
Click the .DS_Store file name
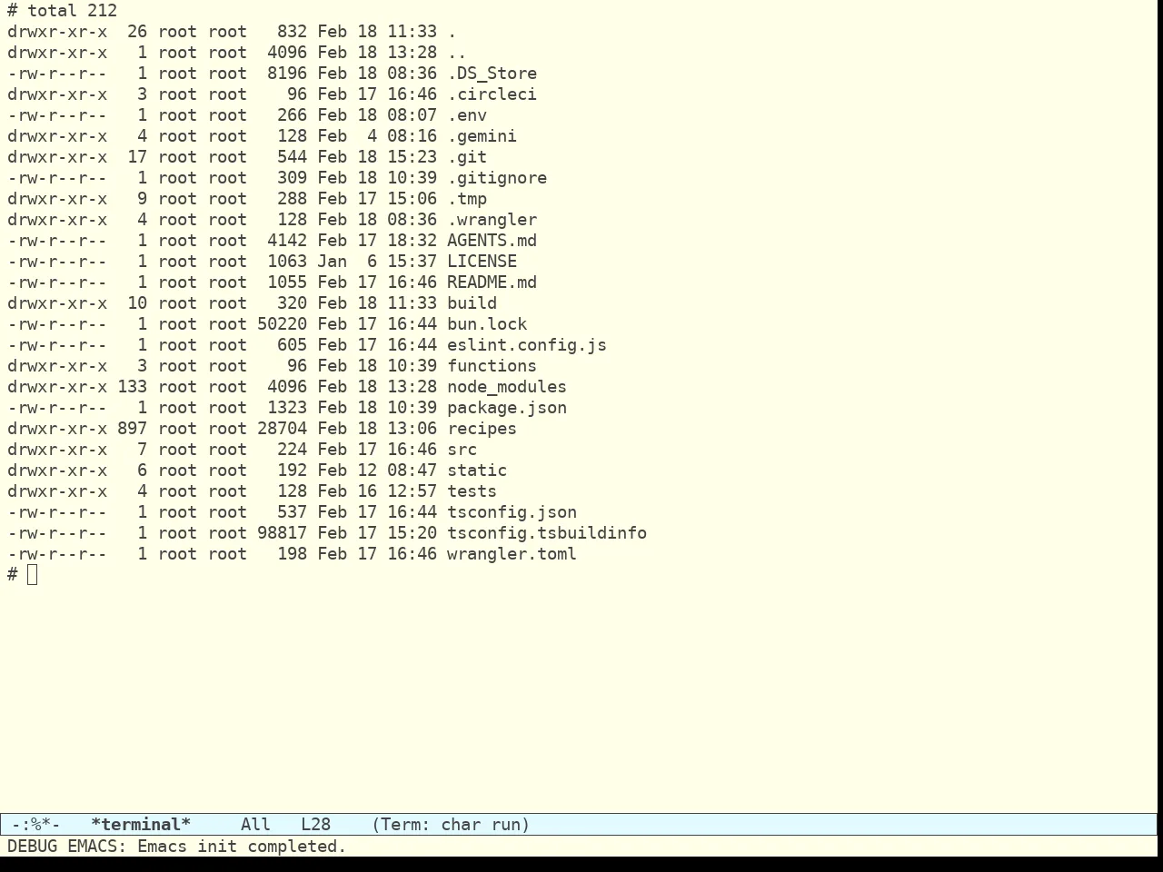pyautogui.click(x=492, y=74)
